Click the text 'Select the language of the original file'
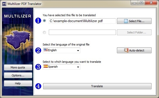This screenshot has height=98, width=159. [x=66, y=44]
